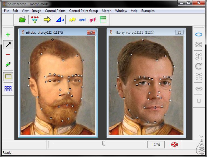Viewport: 207px width, 157px height.
Task: Close the nikolay_vtoroy222 image window
Action: [x=91, y=33]
